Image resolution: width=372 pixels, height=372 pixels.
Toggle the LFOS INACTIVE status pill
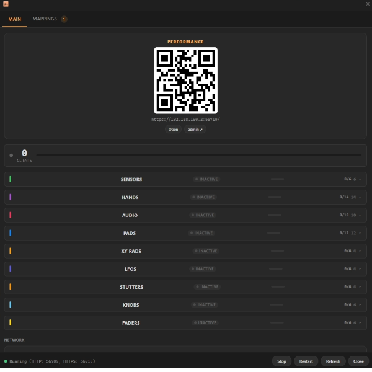coord(203,269)
